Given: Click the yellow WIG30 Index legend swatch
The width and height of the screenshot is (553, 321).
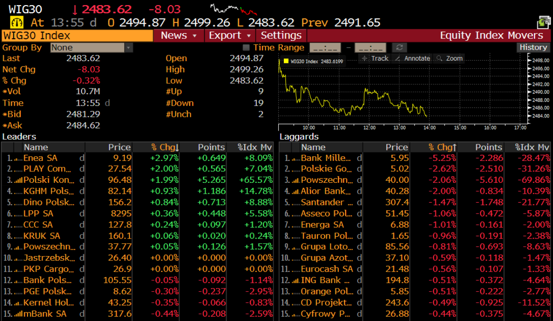Looking at the screenshot, I should pos(286,61).
